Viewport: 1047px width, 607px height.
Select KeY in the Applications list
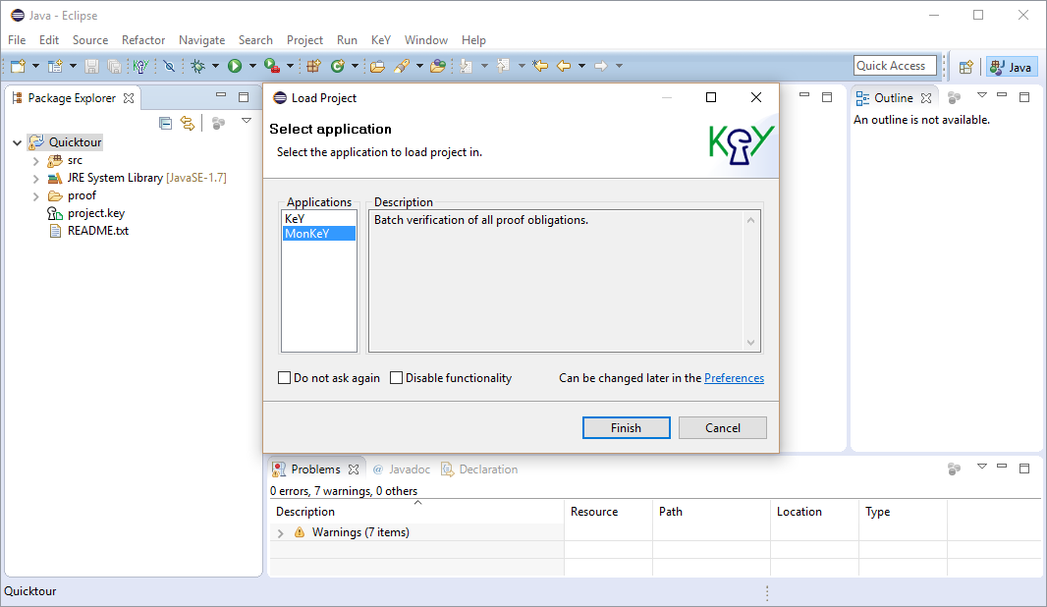click(318, 219)
